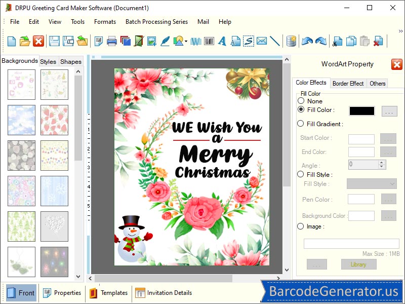Enable the Fill Gradient option
The height and width of the screenshot is (304, 405).
tap(301, 124)
